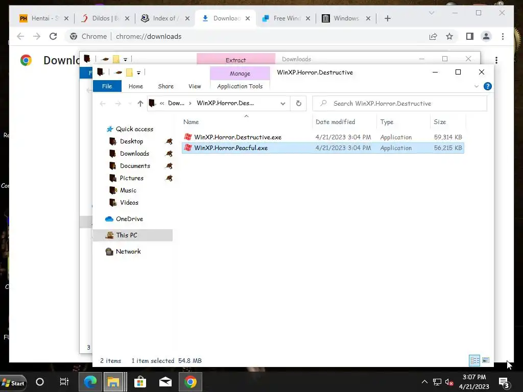Open Pictures in navigation pane
523x392 pixels.
point(131,178)
